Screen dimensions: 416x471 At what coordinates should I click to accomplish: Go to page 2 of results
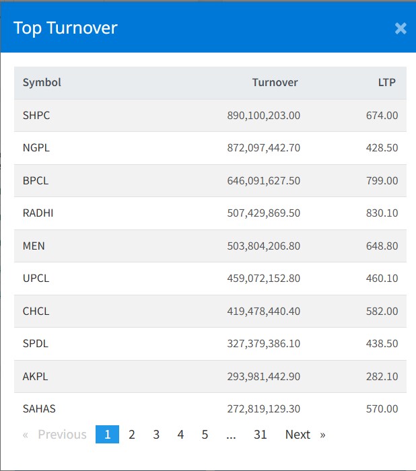click(132, 435)
